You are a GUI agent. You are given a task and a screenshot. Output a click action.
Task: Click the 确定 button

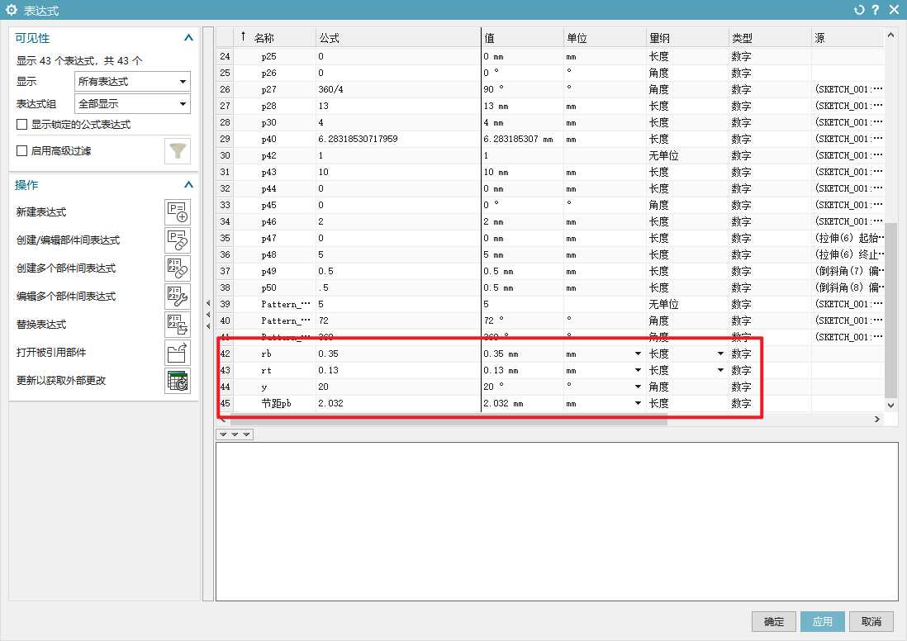coord(774,622)
